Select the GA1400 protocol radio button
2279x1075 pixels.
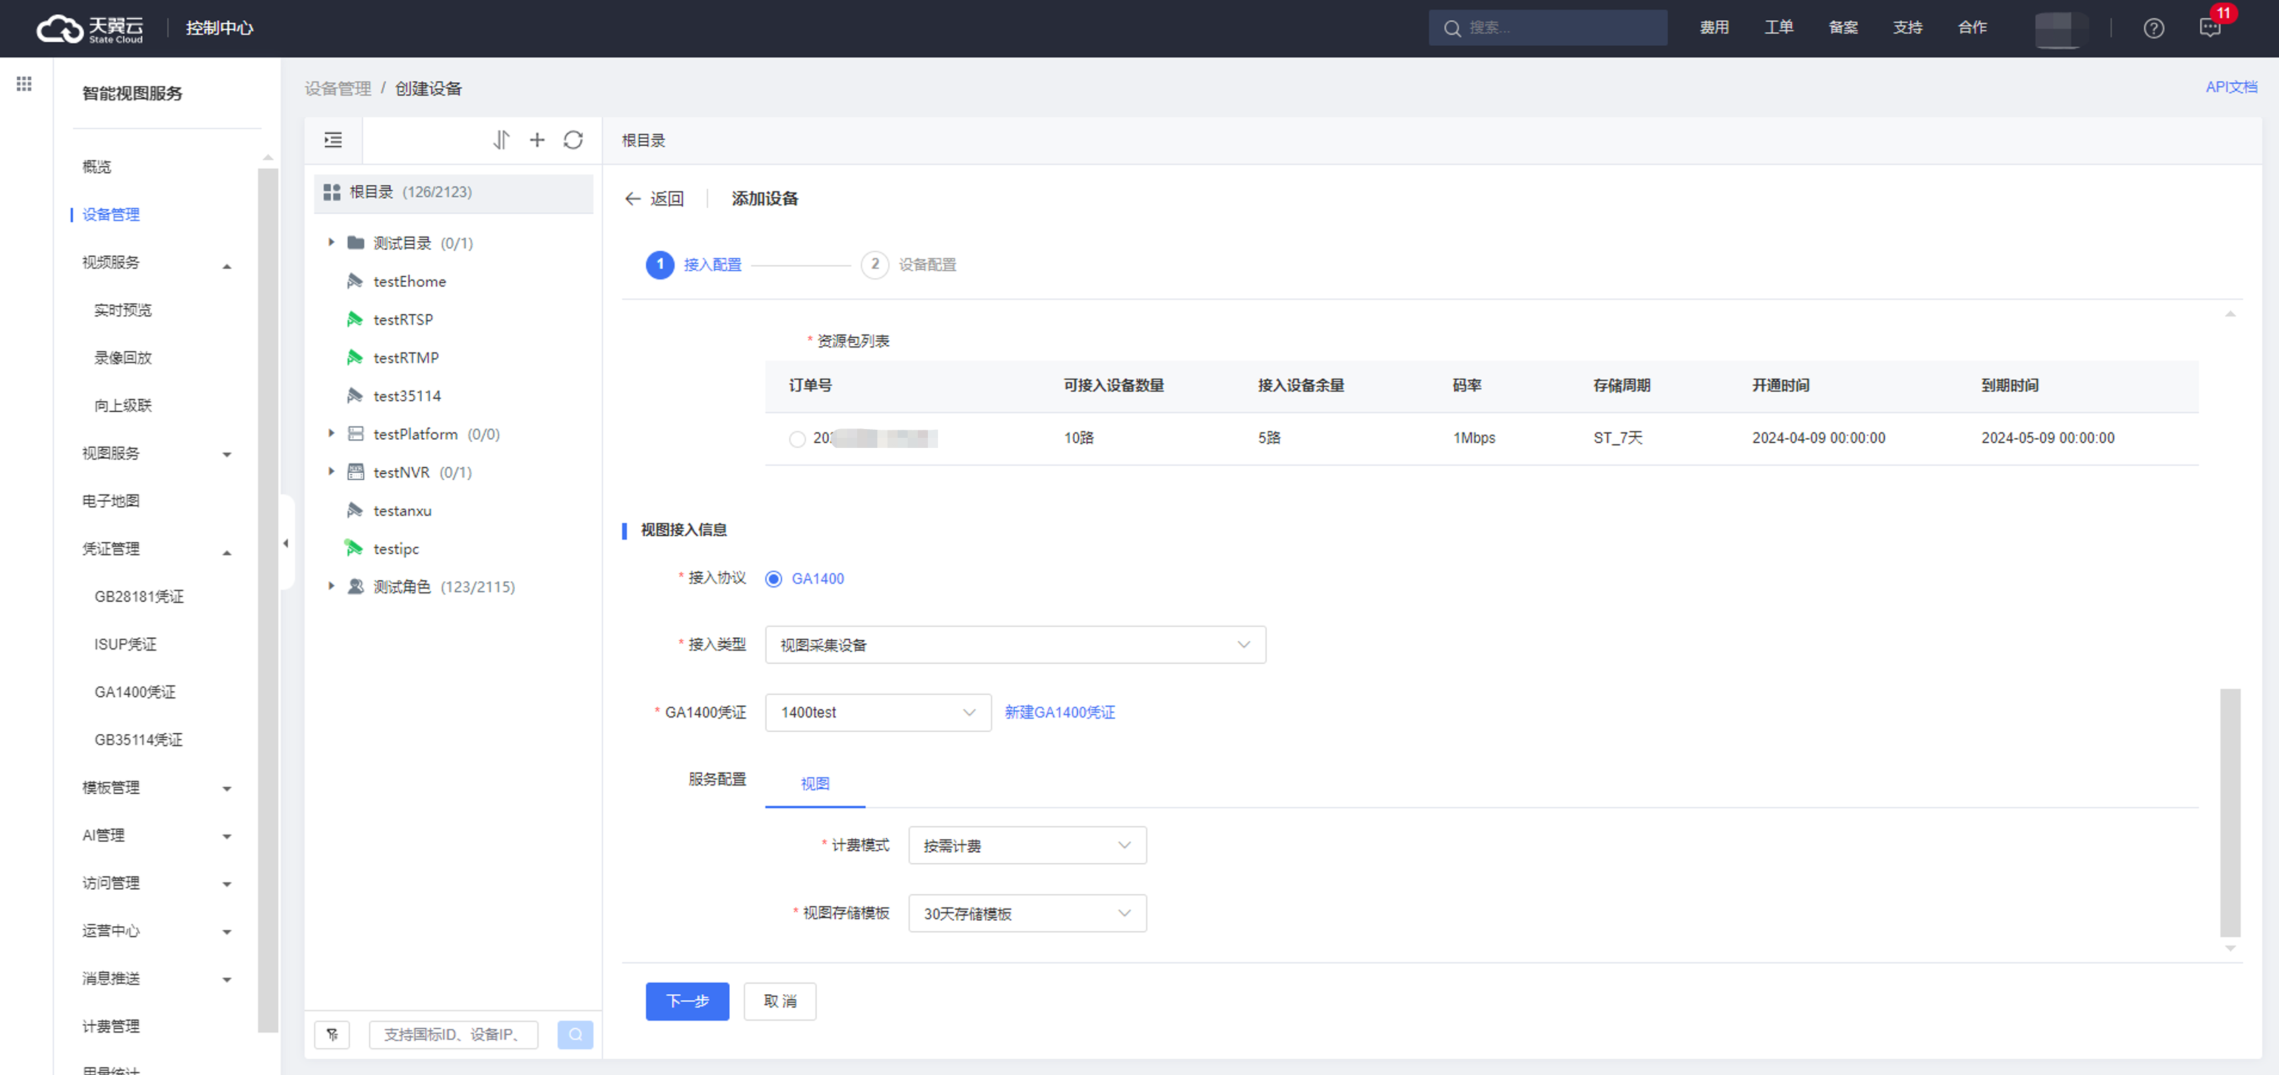774,578
